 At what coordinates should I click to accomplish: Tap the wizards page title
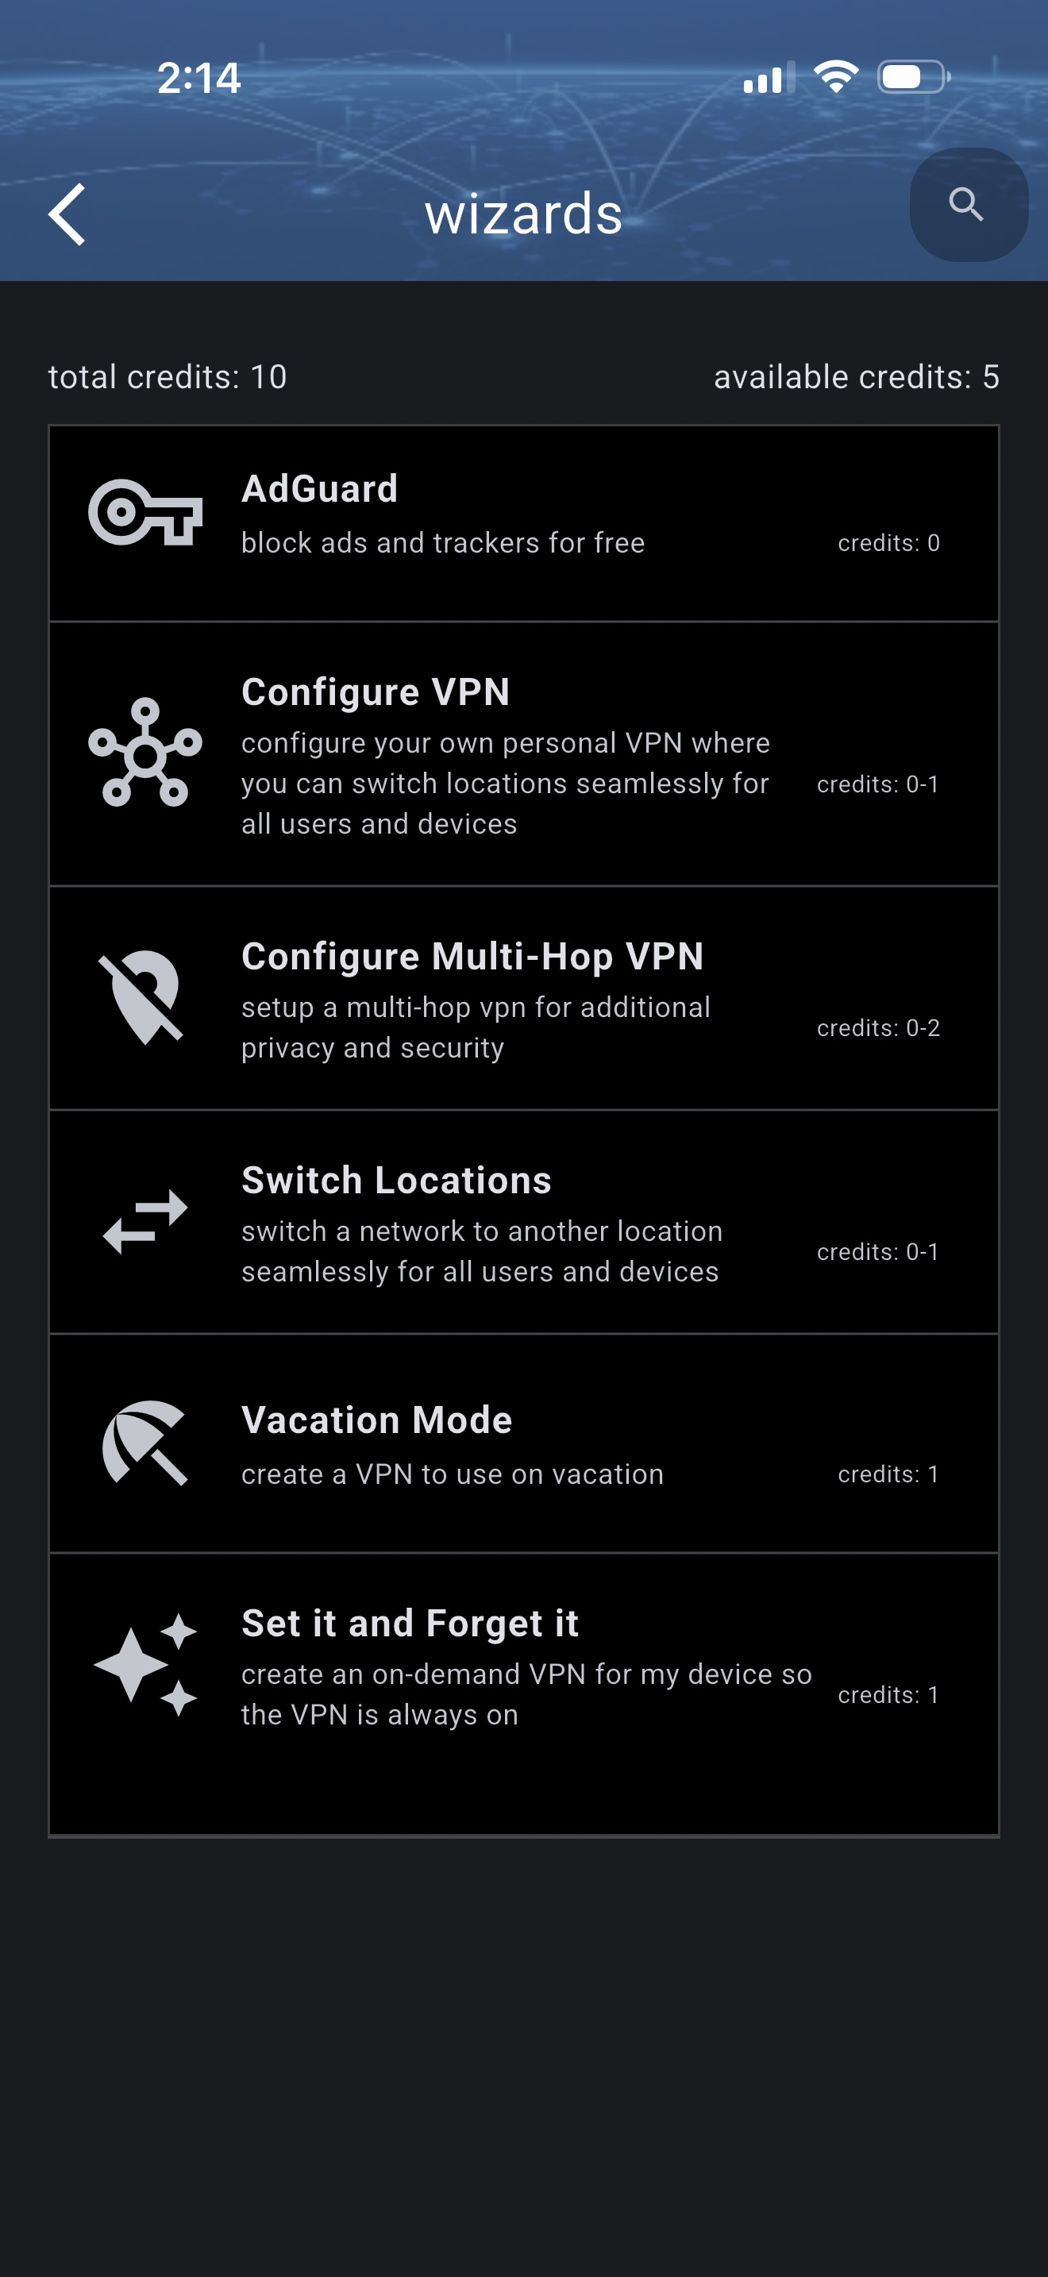pyautogui.click(x=524, y=214)
